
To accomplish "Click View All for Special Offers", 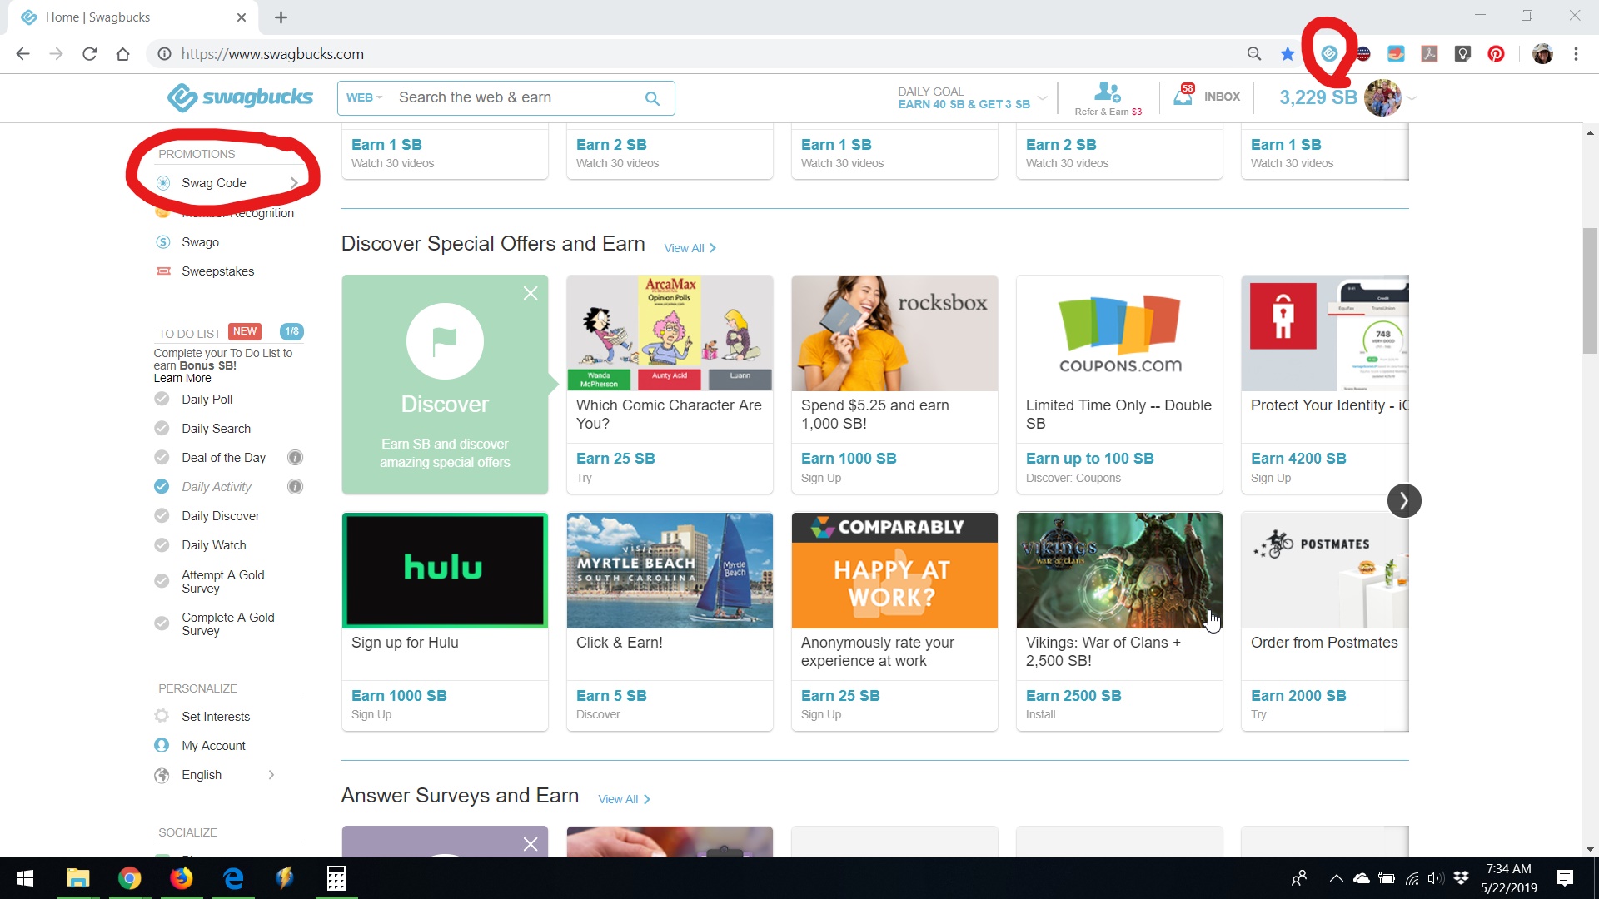I will pyautogui.click(x=690, y=248).
